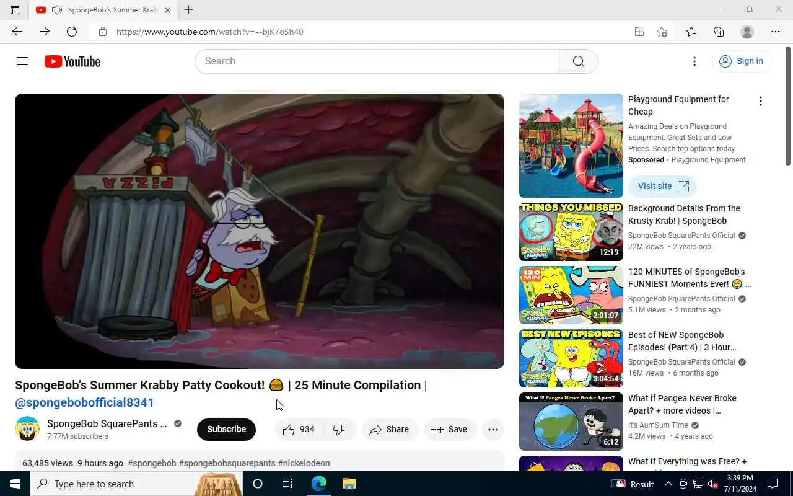Sign in to YouTube
793x496 pixels.
pyautogui.click(x=742, y=61)
